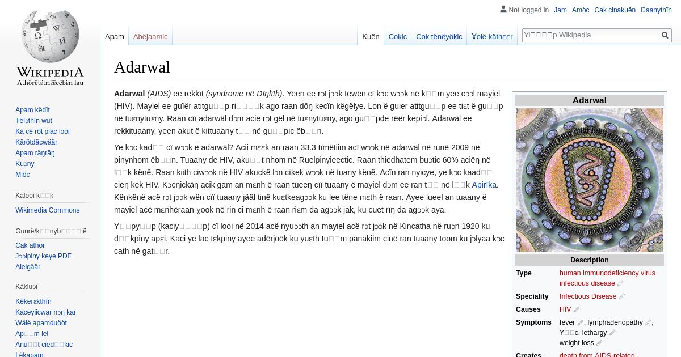This screenshot has height=357, width=681.
Task: Click the Ɣaanythïn login link
Action: coord(656,10)
